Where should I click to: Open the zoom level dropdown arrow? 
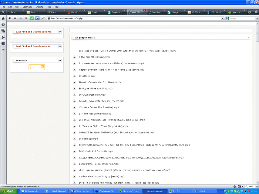(x=256, y=187)
